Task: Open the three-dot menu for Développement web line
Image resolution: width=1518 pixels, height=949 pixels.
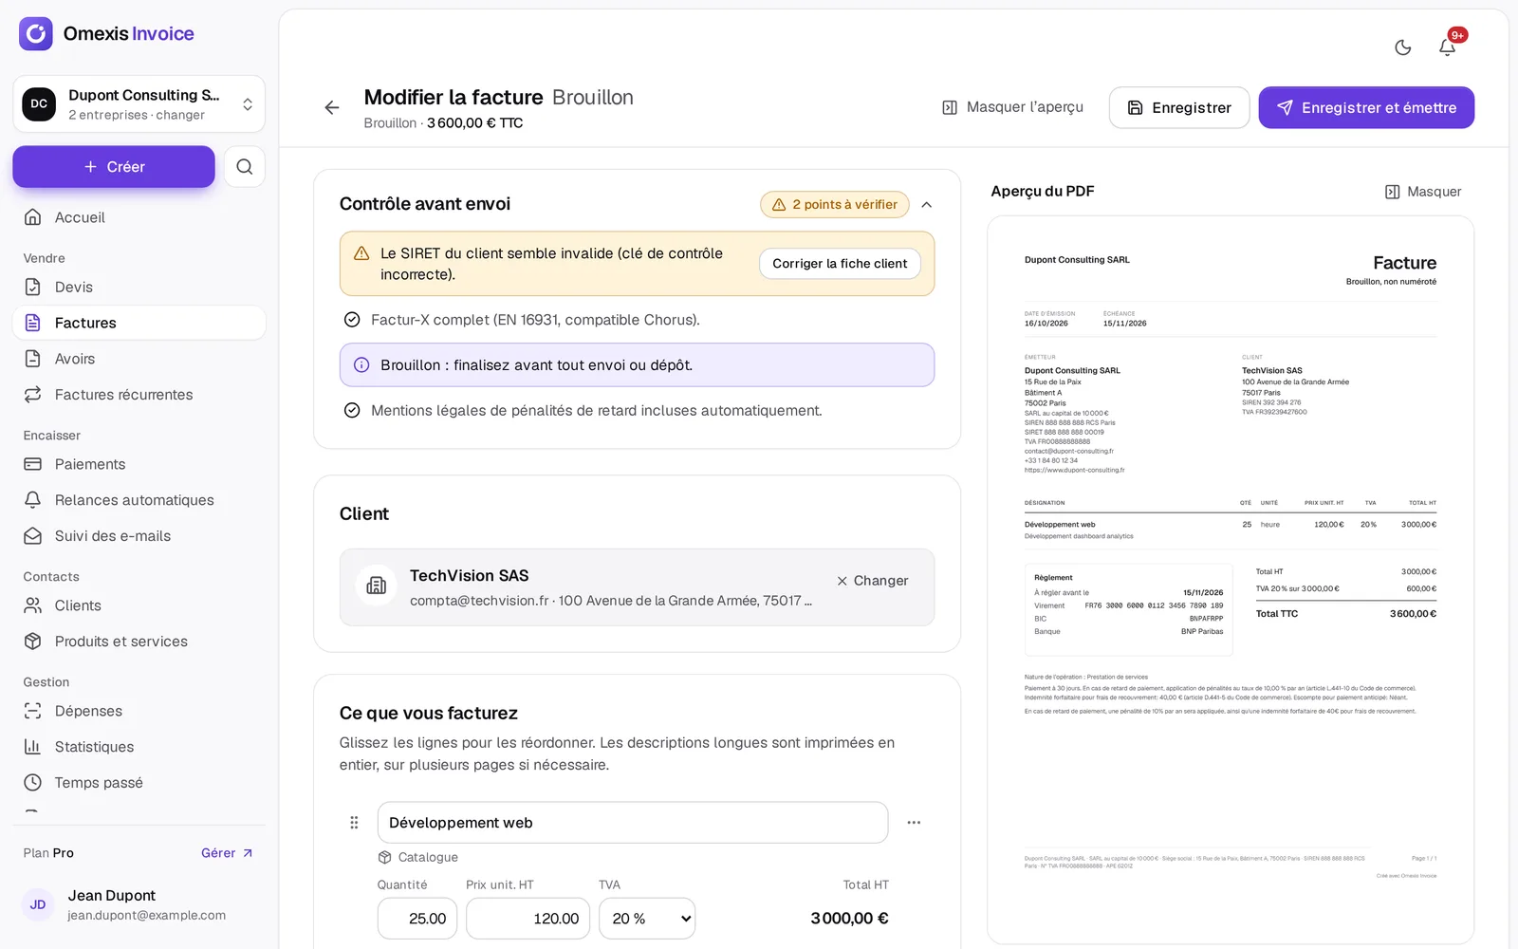Action: pos(914,823)
